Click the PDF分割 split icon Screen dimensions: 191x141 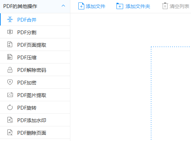(x=10, y=32)
